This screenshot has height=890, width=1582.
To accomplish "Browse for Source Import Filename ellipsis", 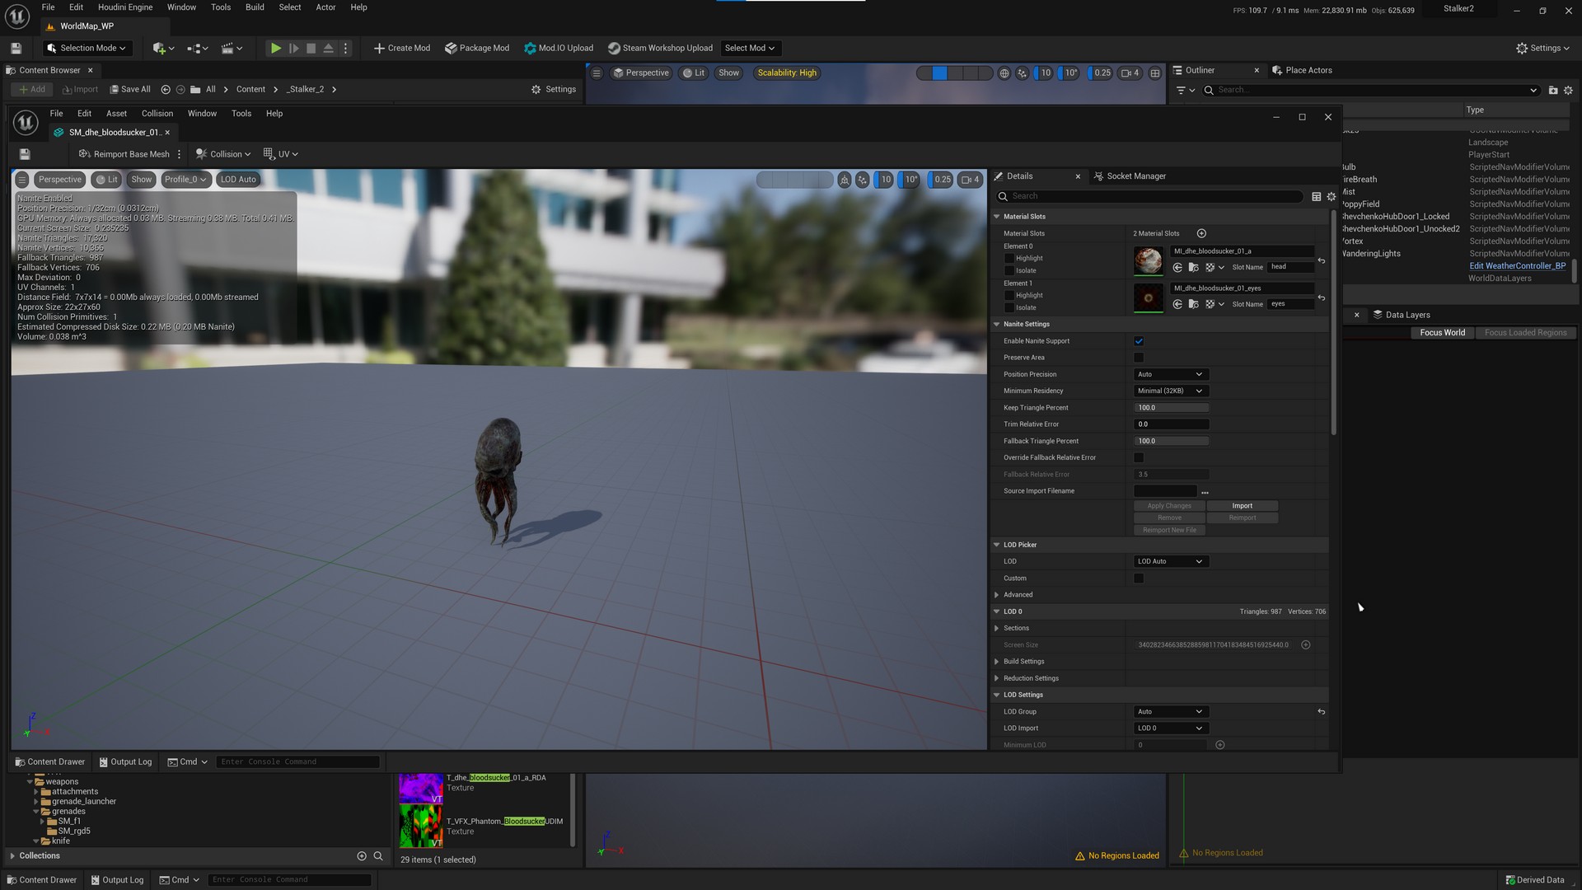I will 1205,492.
